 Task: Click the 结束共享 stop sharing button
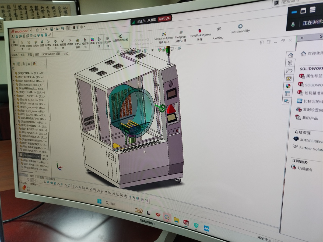(x=164, y=19)
